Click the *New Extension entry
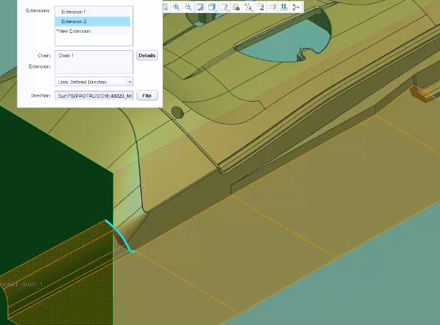The height and width of the screenshot is (325, 440). click(73, 31)
